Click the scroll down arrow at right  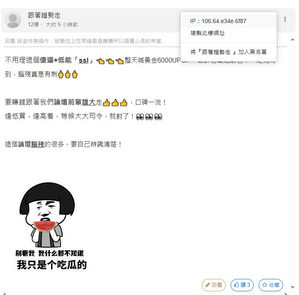292,287
